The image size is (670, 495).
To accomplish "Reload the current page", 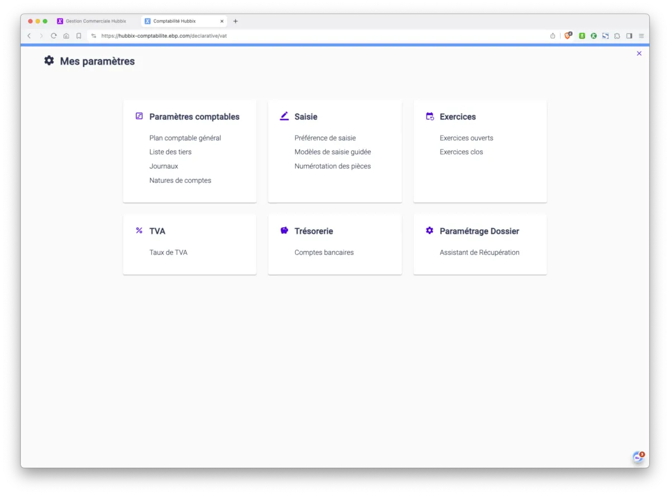I will pos(54,36).
